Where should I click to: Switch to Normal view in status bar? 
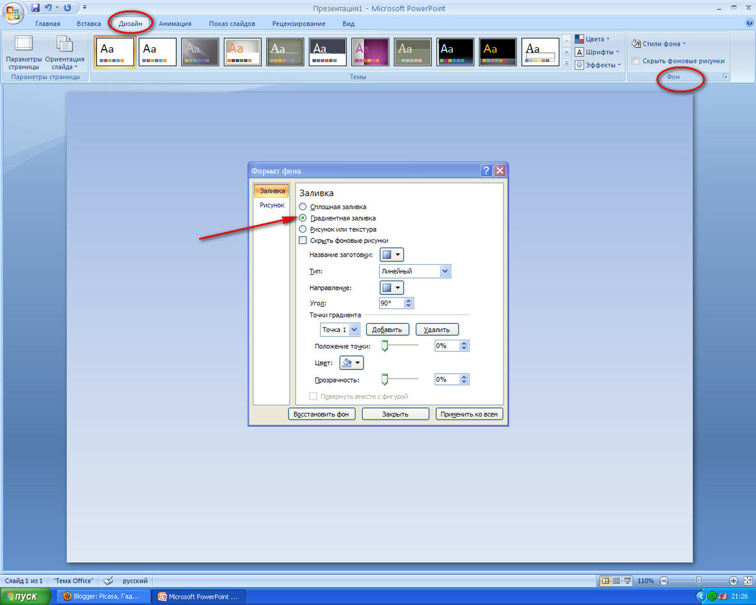click(605, 580)
